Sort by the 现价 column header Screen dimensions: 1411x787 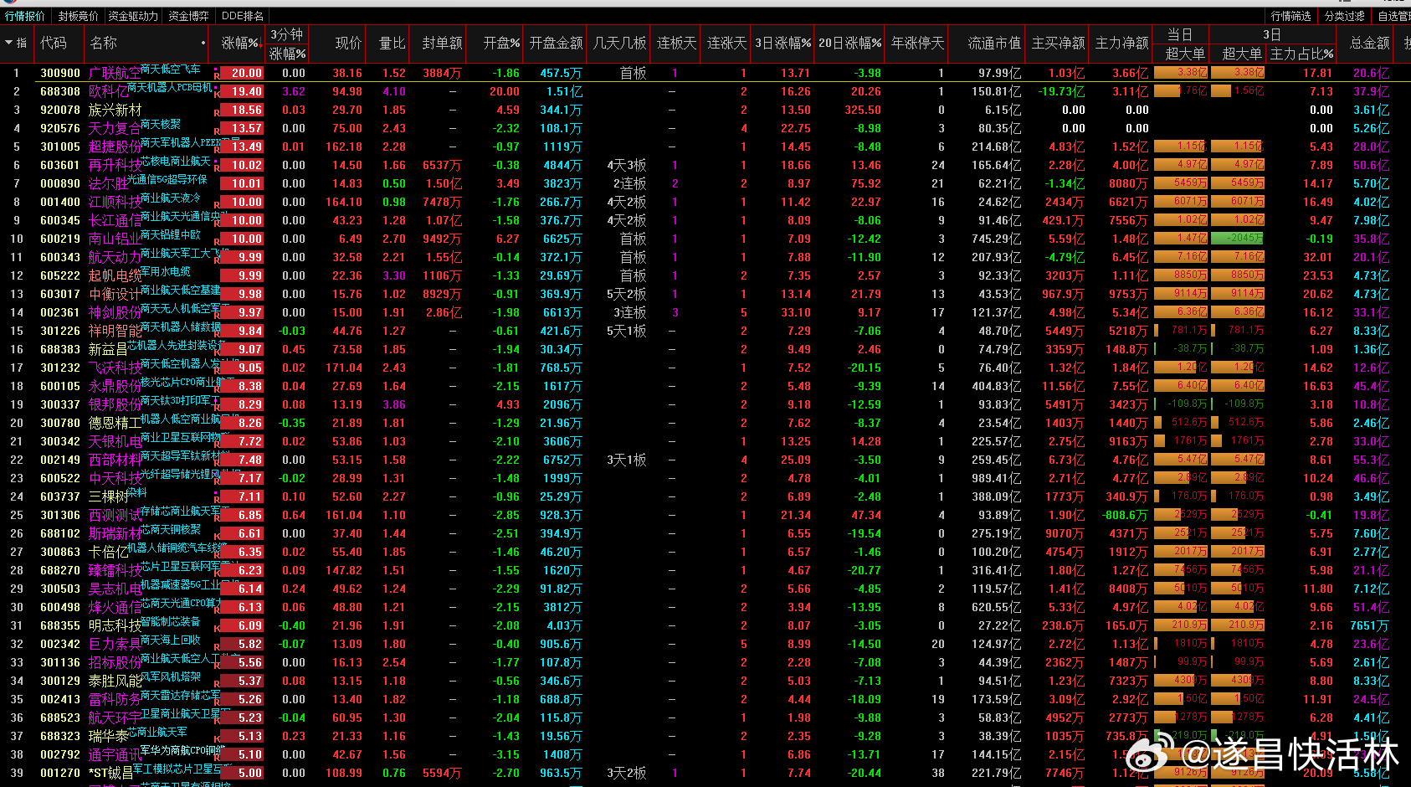348,43
